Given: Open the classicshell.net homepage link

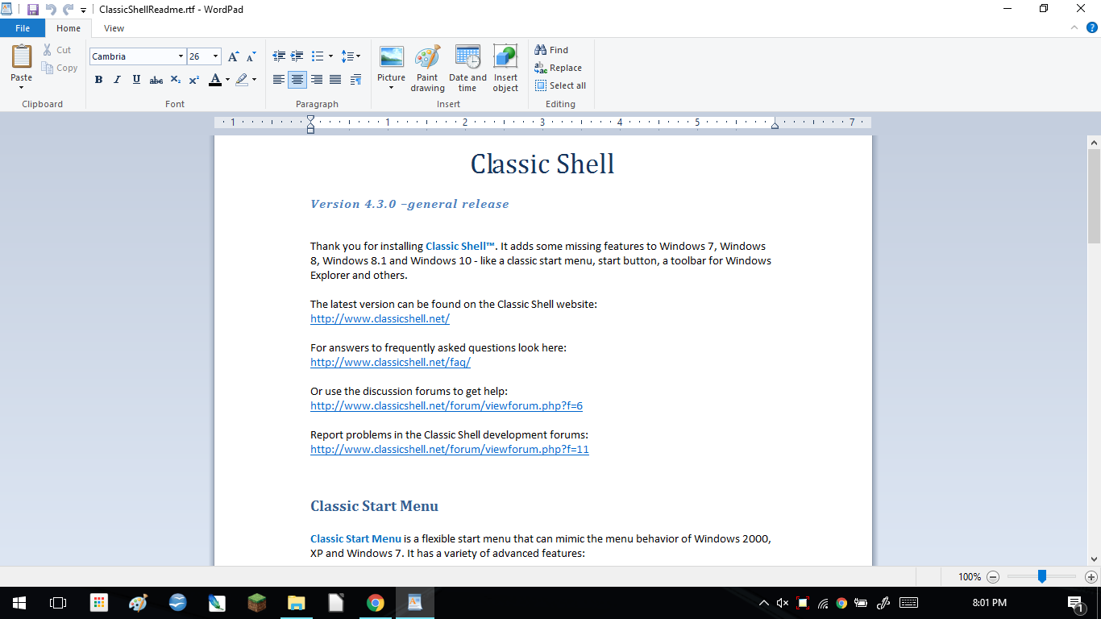Looking at the screenshot, I should coord(380,318).
